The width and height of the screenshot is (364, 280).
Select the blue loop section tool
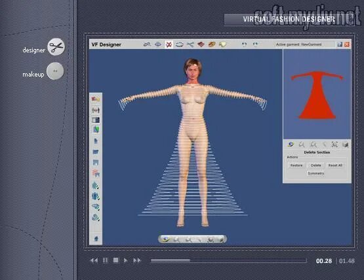pos(180,44)
